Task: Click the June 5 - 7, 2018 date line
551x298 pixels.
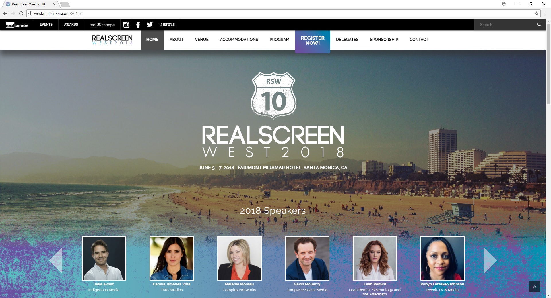Action: [273, 168]
